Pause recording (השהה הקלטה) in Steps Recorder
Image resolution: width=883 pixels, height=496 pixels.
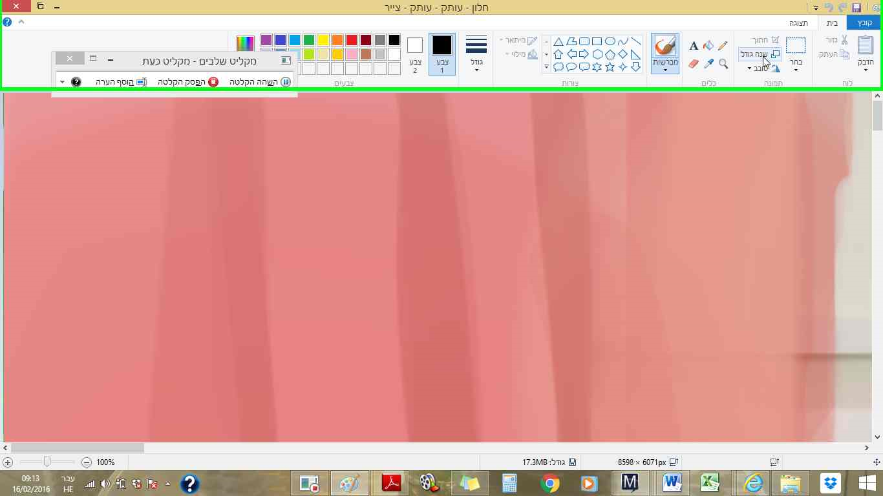pyautogui.click(x=260, y=82)
